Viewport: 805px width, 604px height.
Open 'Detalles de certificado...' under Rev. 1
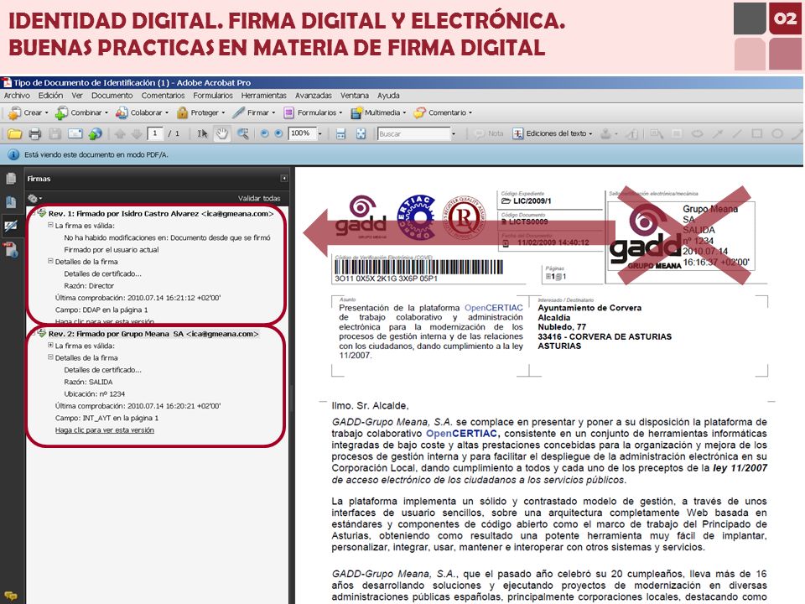[102, 273]
